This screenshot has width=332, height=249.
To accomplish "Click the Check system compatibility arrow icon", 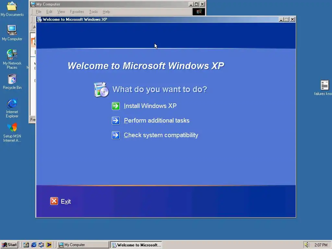I will (x=116, y=135).
